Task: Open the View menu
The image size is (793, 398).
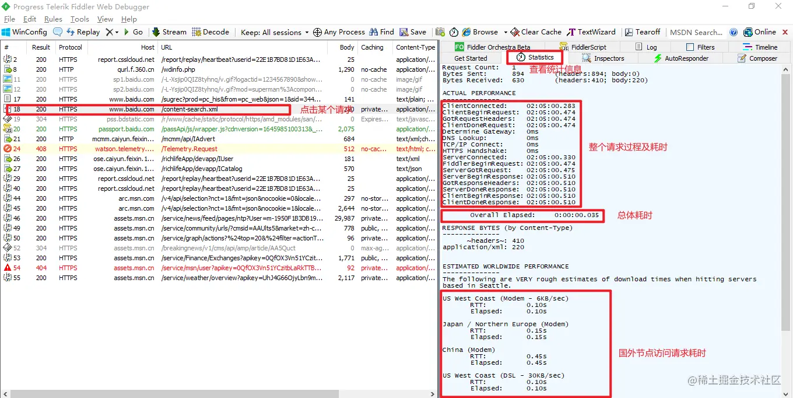Action: 105,19
